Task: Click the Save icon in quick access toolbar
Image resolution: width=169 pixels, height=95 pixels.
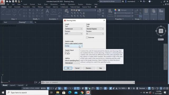Action: click(13, 1)
